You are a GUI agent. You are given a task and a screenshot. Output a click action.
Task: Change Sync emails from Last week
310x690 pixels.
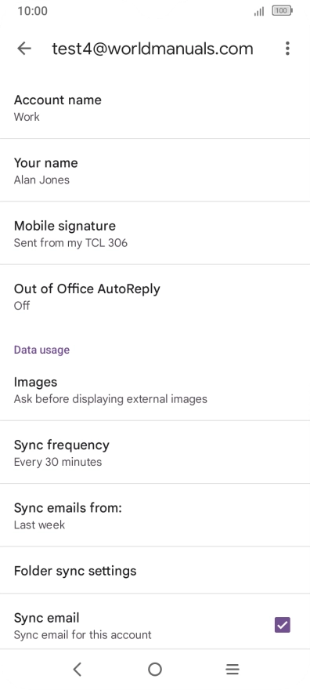pos(155,515)
